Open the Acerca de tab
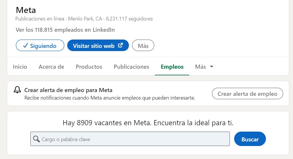The image size is (293, 159). pyautogui.click(x=51, y=67)
